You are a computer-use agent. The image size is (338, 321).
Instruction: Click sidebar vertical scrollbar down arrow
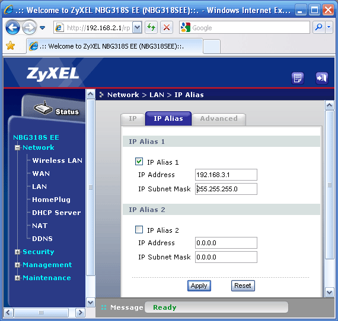91,303
